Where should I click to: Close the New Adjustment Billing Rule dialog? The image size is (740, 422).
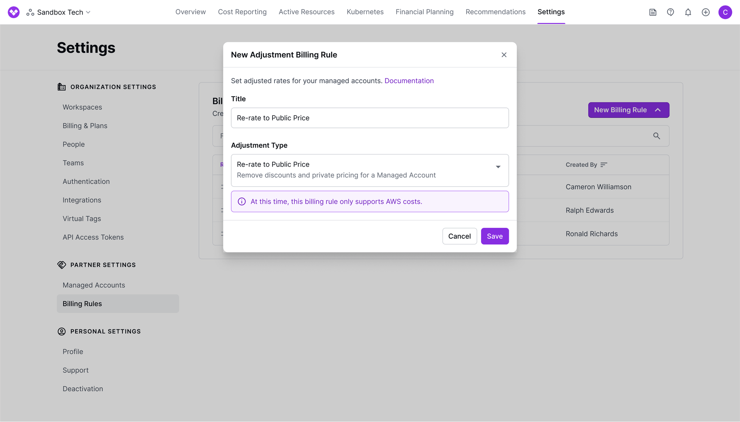[x=504, y=55]
